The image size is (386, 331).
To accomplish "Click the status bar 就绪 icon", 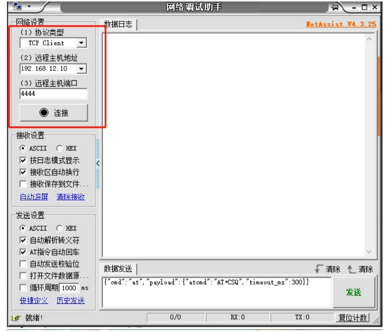I will point(15,318).
